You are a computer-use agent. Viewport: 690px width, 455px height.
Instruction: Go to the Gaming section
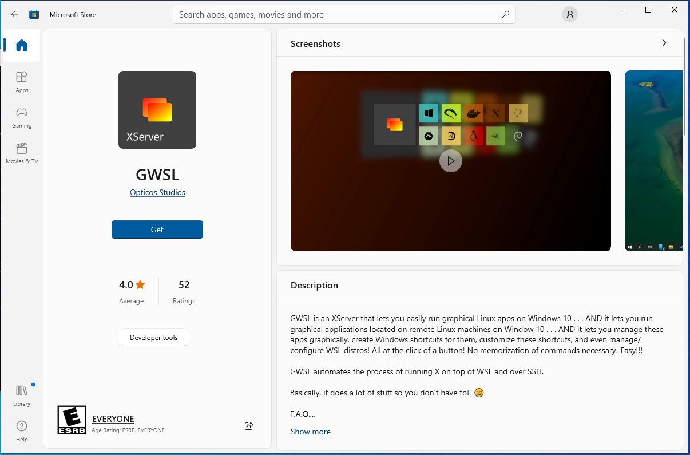coord(22,117)
